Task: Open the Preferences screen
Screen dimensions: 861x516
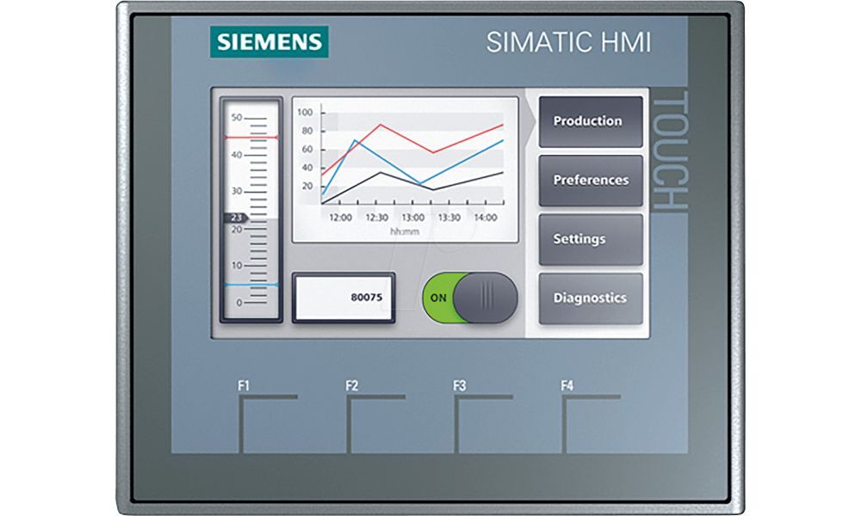Action: (591, 181)
